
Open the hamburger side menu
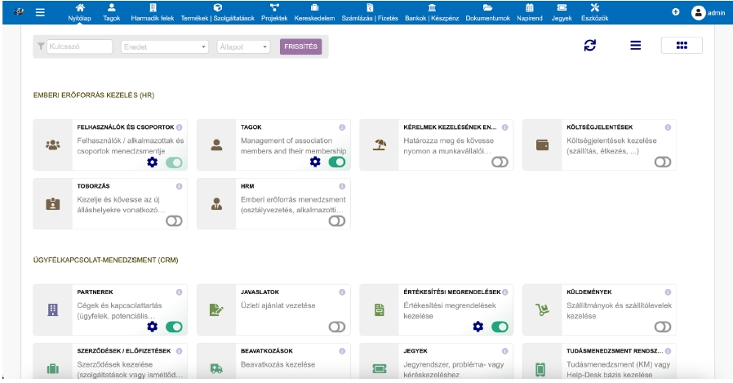40,12
